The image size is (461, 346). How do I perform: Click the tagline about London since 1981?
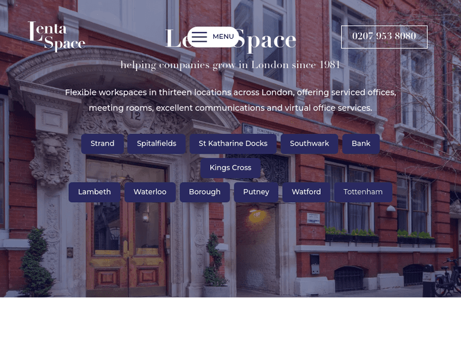230,65
